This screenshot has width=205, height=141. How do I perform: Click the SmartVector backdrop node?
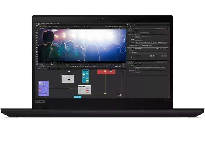tap(67, 79)
